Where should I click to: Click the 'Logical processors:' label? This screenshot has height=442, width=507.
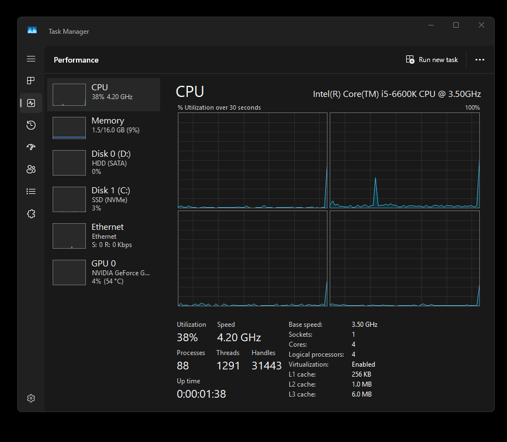pyautogui.click(x=316, y=354)
